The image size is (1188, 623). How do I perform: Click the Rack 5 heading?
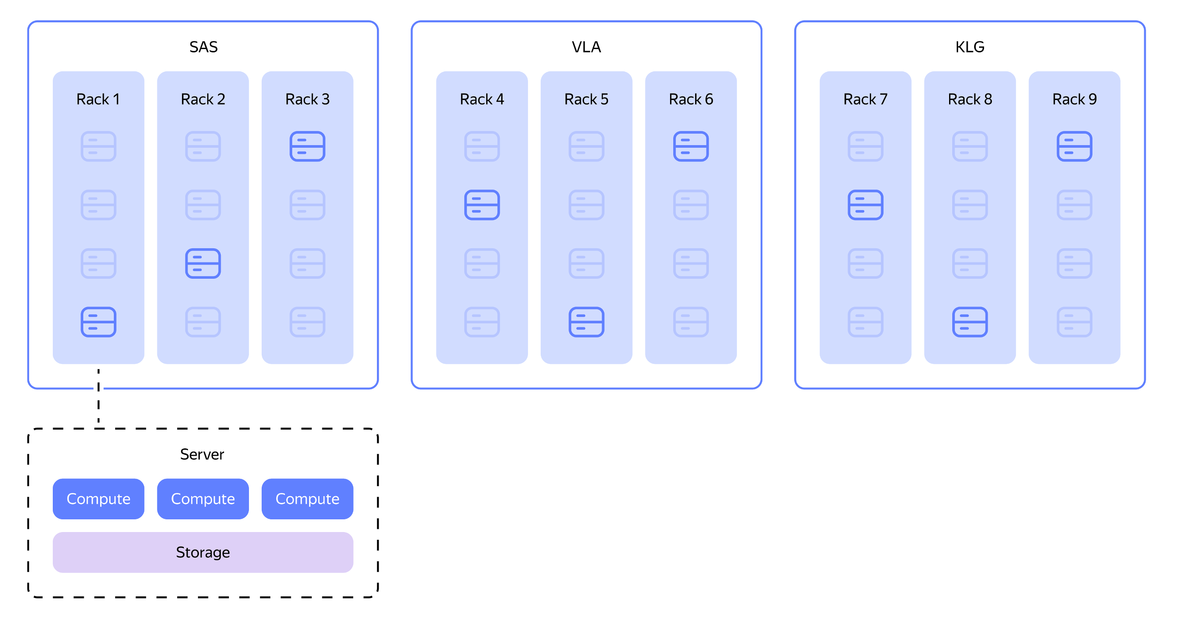(x=586, y=99)
